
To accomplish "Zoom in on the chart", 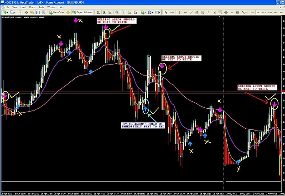I will pyautogui.click(x=117, y=12).
